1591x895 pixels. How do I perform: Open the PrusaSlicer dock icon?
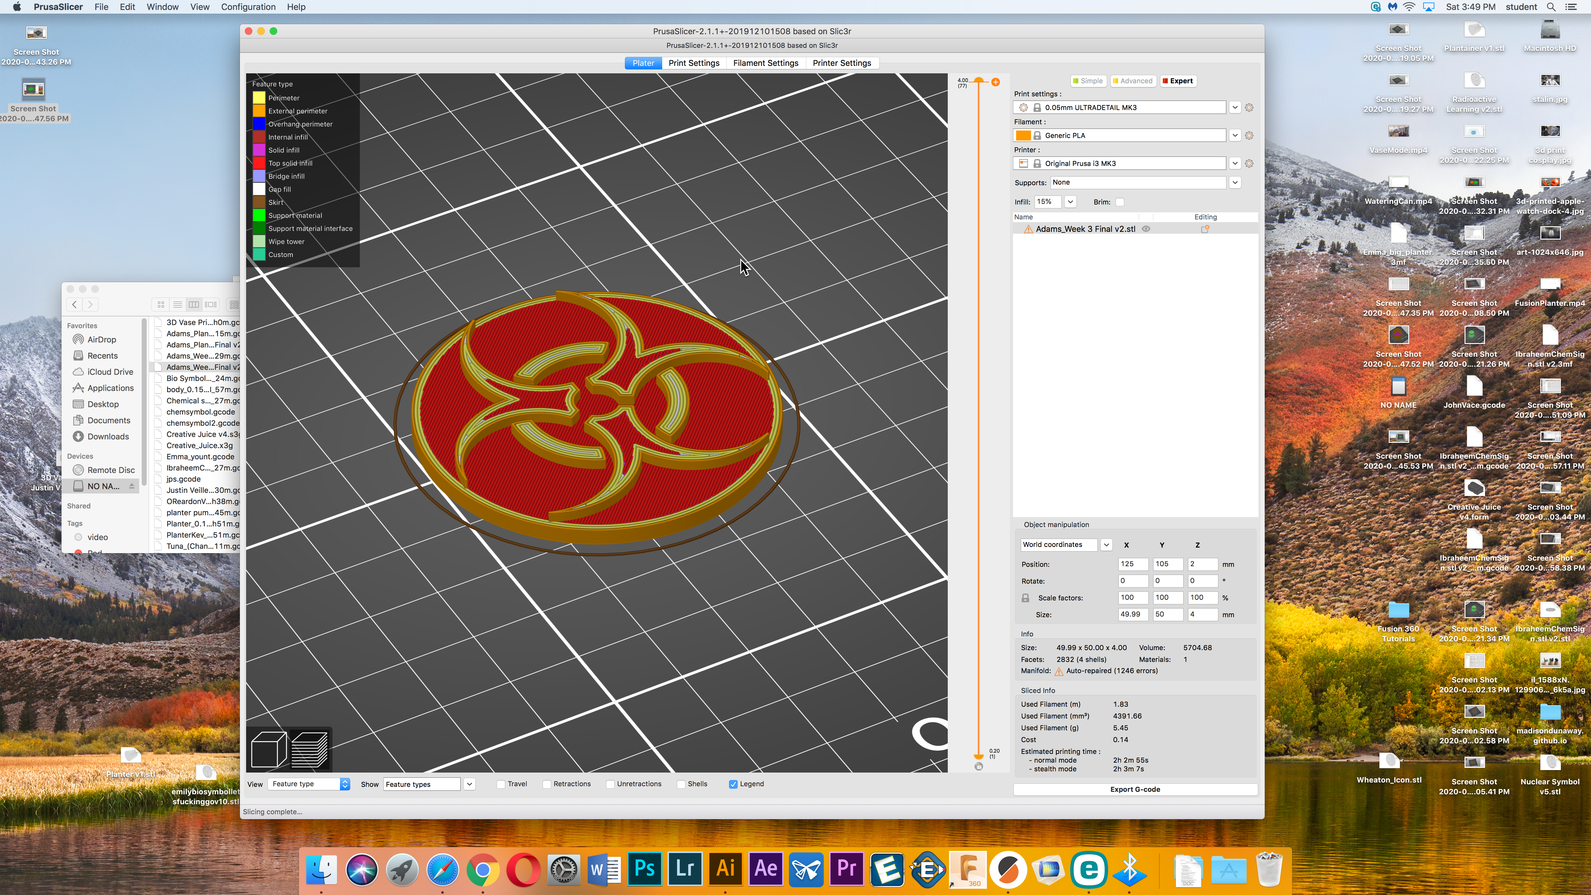click(x=1008, y=870)
